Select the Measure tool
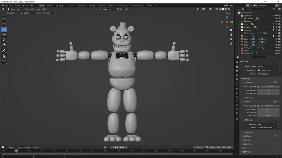This screenshot has width=282, height=158. coord(4,56)
